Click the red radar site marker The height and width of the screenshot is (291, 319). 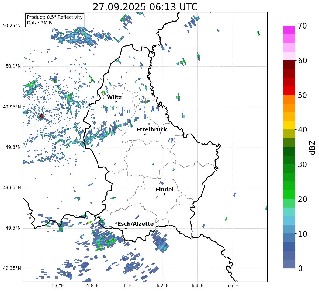(x=41, y=116)
